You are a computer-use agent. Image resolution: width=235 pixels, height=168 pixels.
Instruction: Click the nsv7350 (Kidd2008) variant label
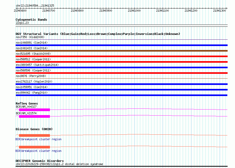coord(30,37)
